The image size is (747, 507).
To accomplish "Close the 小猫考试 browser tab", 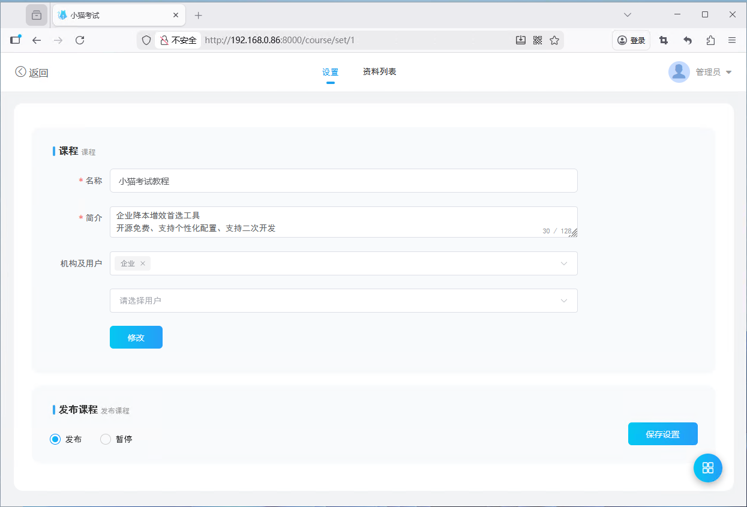I will (x=176, y=15).
